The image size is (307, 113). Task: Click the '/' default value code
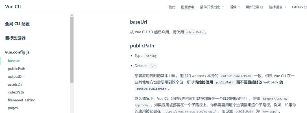click(153, 66)
